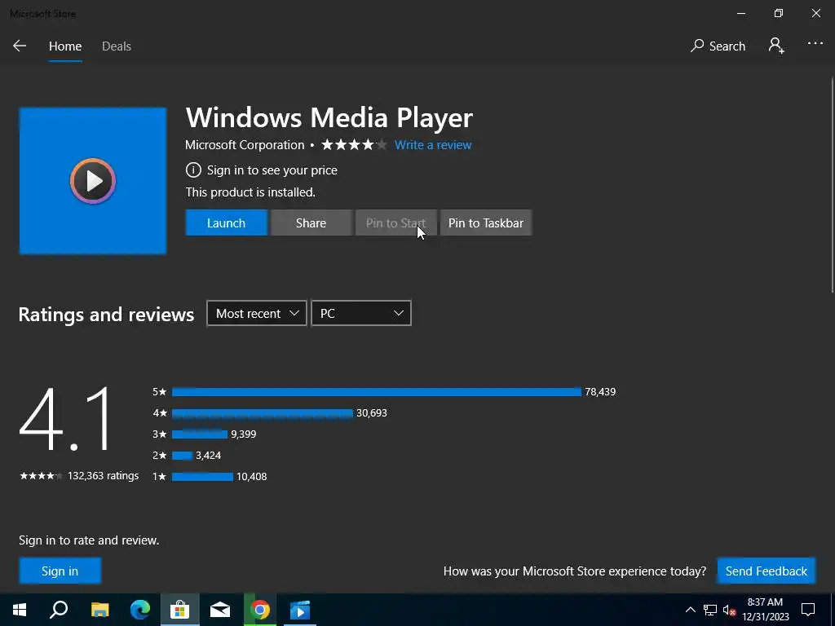Click the vertical scrollbar on the right
Screen dimensions: 835x626
tap(833, 185)
